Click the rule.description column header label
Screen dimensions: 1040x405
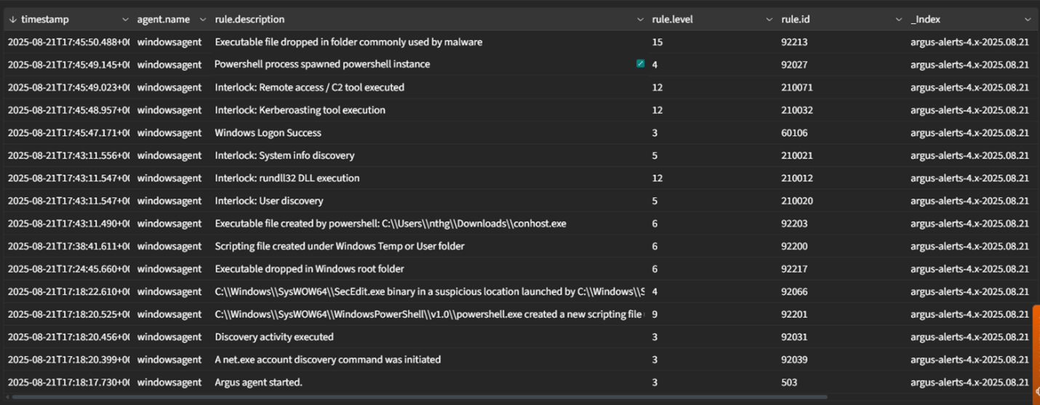[249, 20]
